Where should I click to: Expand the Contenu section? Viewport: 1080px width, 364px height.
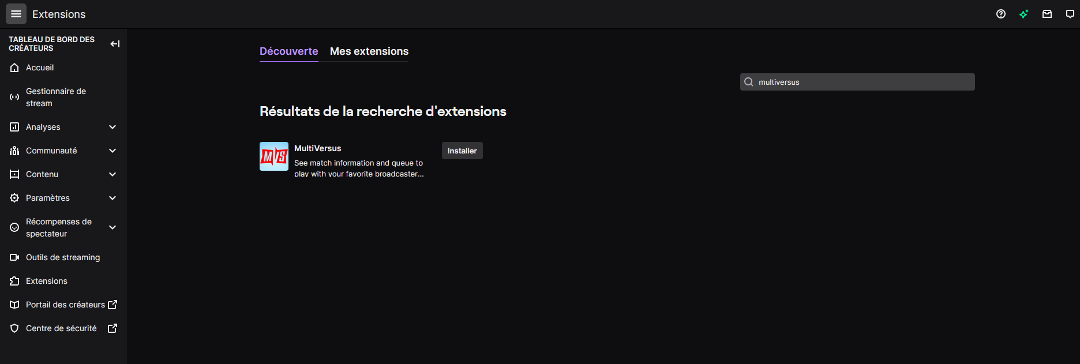tap(112, 174)
